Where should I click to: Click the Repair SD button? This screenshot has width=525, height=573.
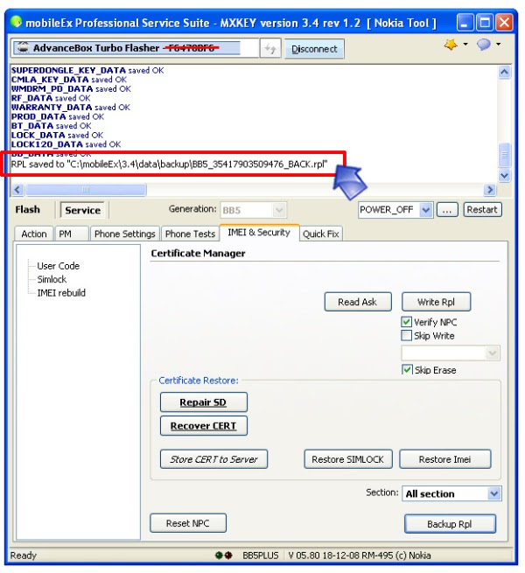pos(204,402)
